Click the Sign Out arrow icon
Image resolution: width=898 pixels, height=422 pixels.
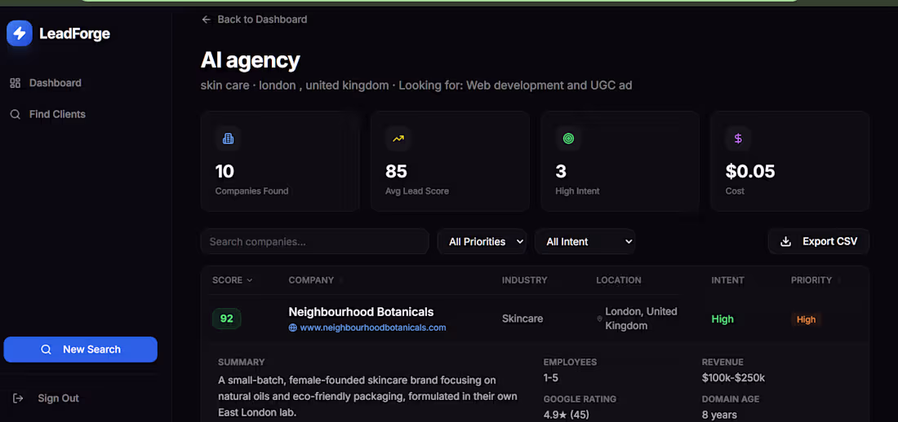[18, 398]
